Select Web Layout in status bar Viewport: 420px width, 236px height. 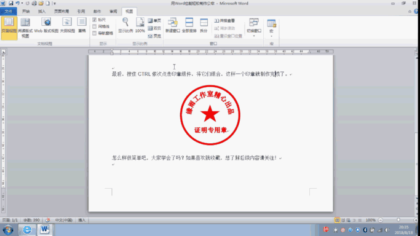click(349, 220)
